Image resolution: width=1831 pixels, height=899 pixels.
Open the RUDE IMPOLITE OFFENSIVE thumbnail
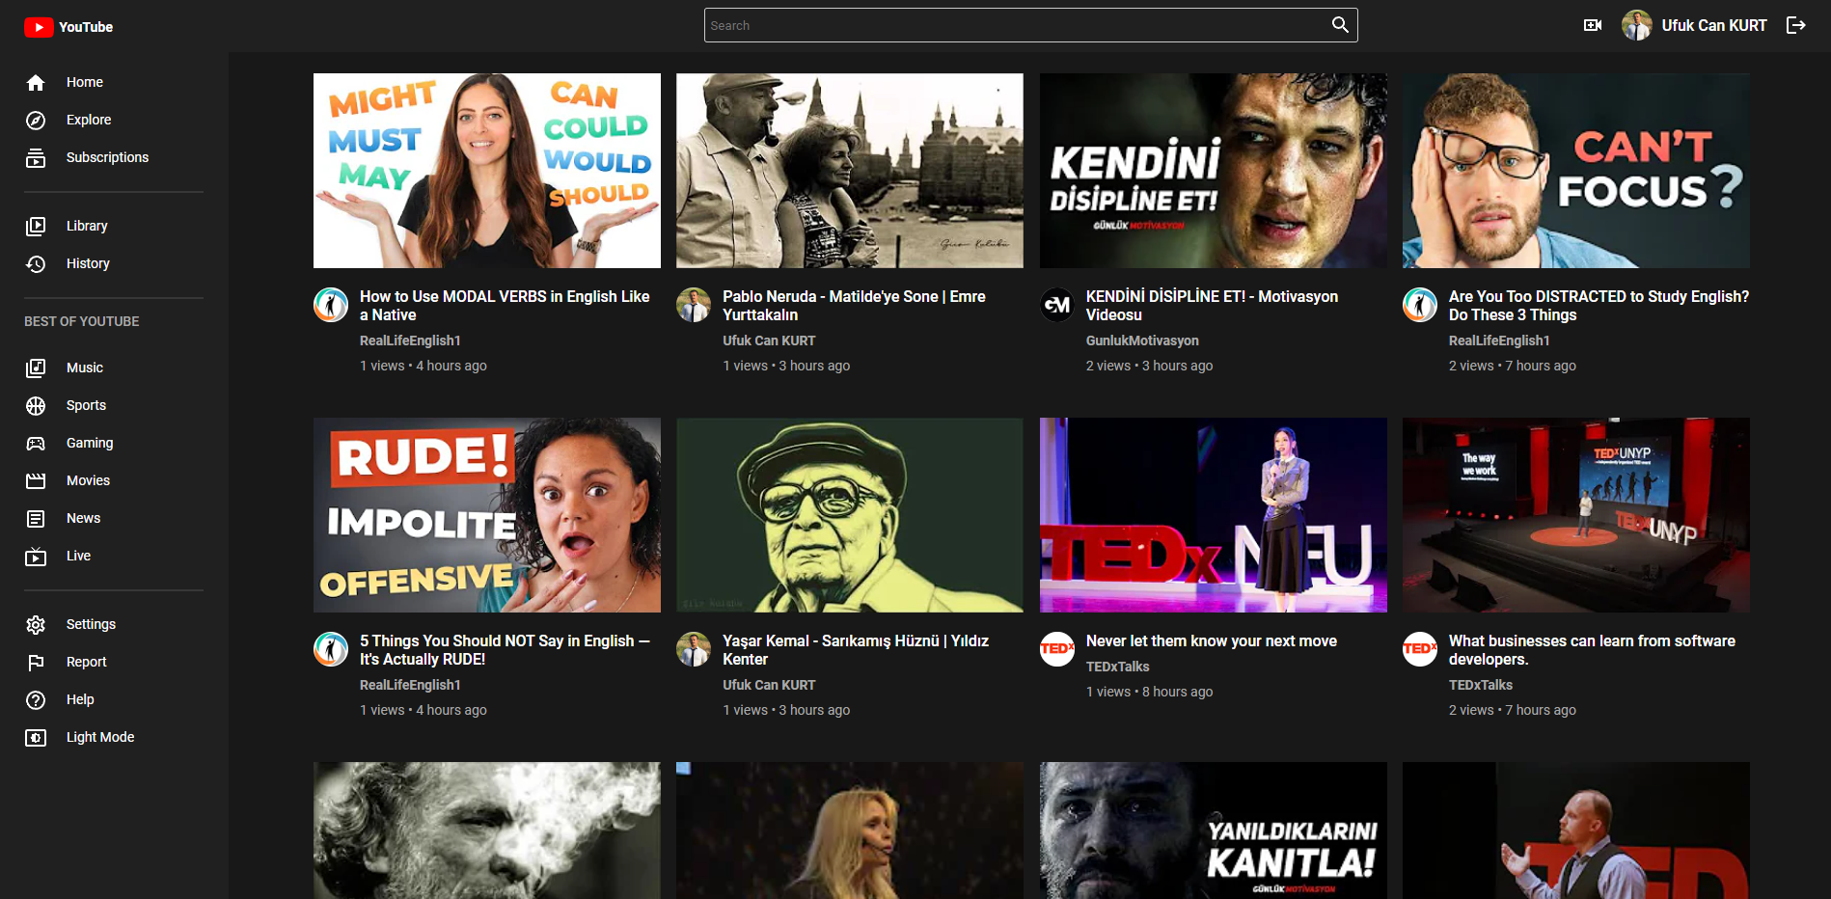[487, 515]
